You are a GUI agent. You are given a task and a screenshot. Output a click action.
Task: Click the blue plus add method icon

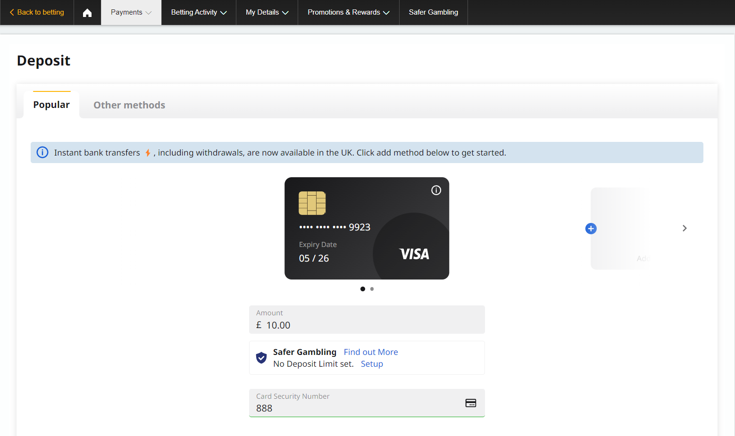(x=591, y=229)
